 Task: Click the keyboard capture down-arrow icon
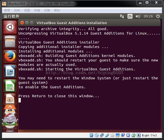point(138,135)
